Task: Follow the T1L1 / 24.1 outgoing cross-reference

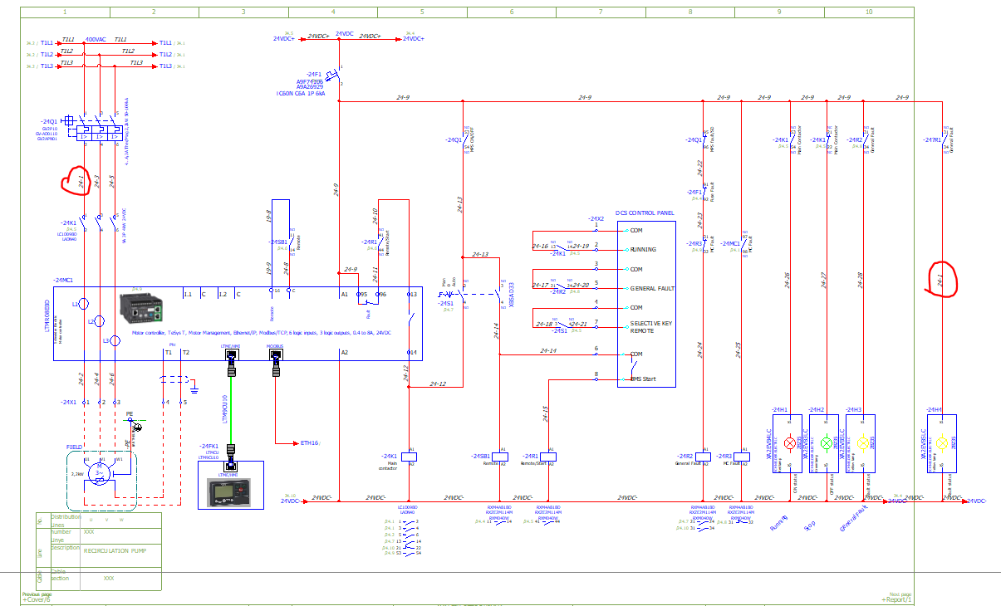Action: point(171,42)
